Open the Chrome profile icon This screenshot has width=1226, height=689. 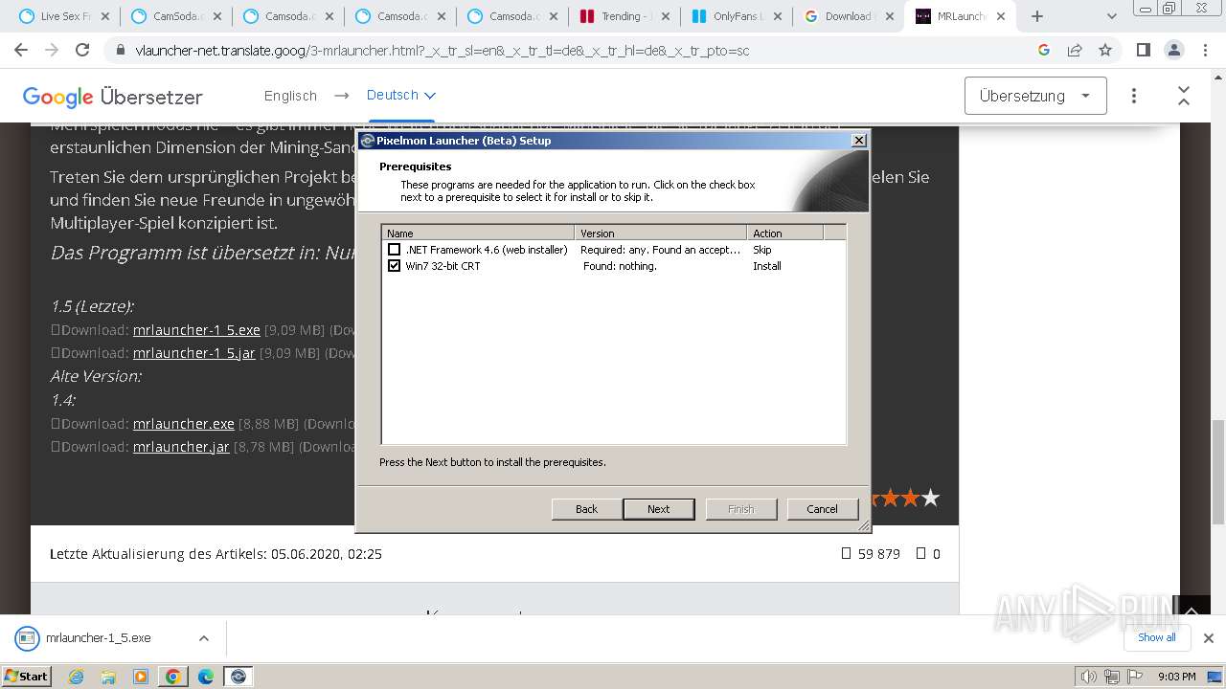point(1173,51)
